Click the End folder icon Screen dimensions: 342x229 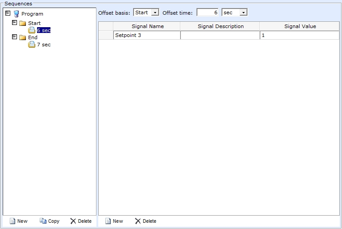pyautogui.click(x=23, y=37)
